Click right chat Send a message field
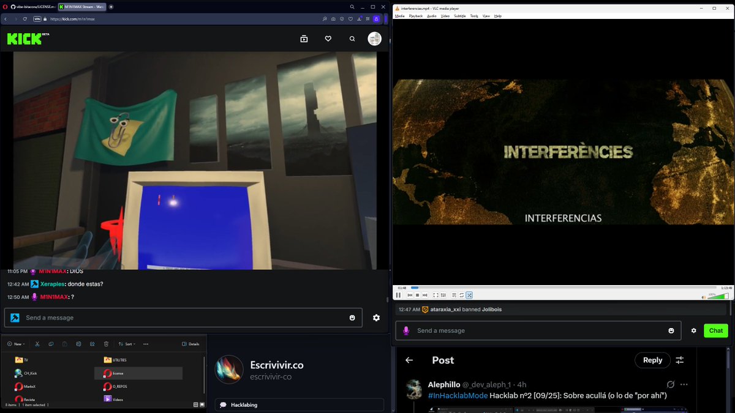 pyautogui.click(x=538, y=330)
